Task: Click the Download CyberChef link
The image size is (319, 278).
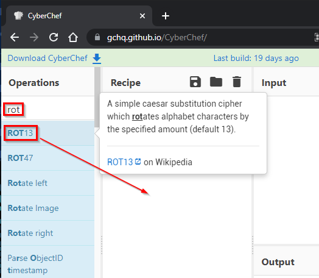Action: (x=47, y=59)
